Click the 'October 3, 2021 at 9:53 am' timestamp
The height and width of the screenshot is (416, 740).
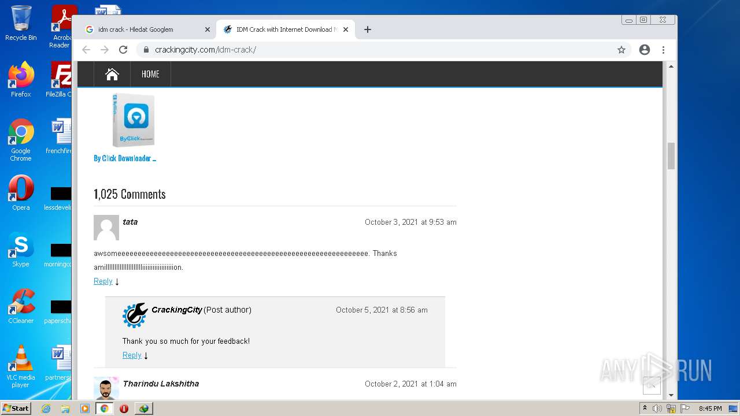click(410, 222)
